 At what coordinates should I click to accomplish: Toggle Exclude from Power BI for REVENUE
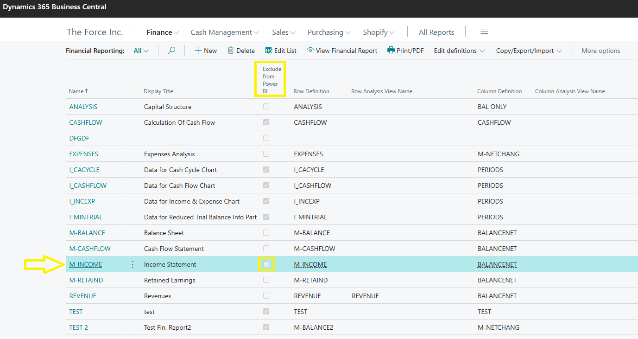[266, 296]
